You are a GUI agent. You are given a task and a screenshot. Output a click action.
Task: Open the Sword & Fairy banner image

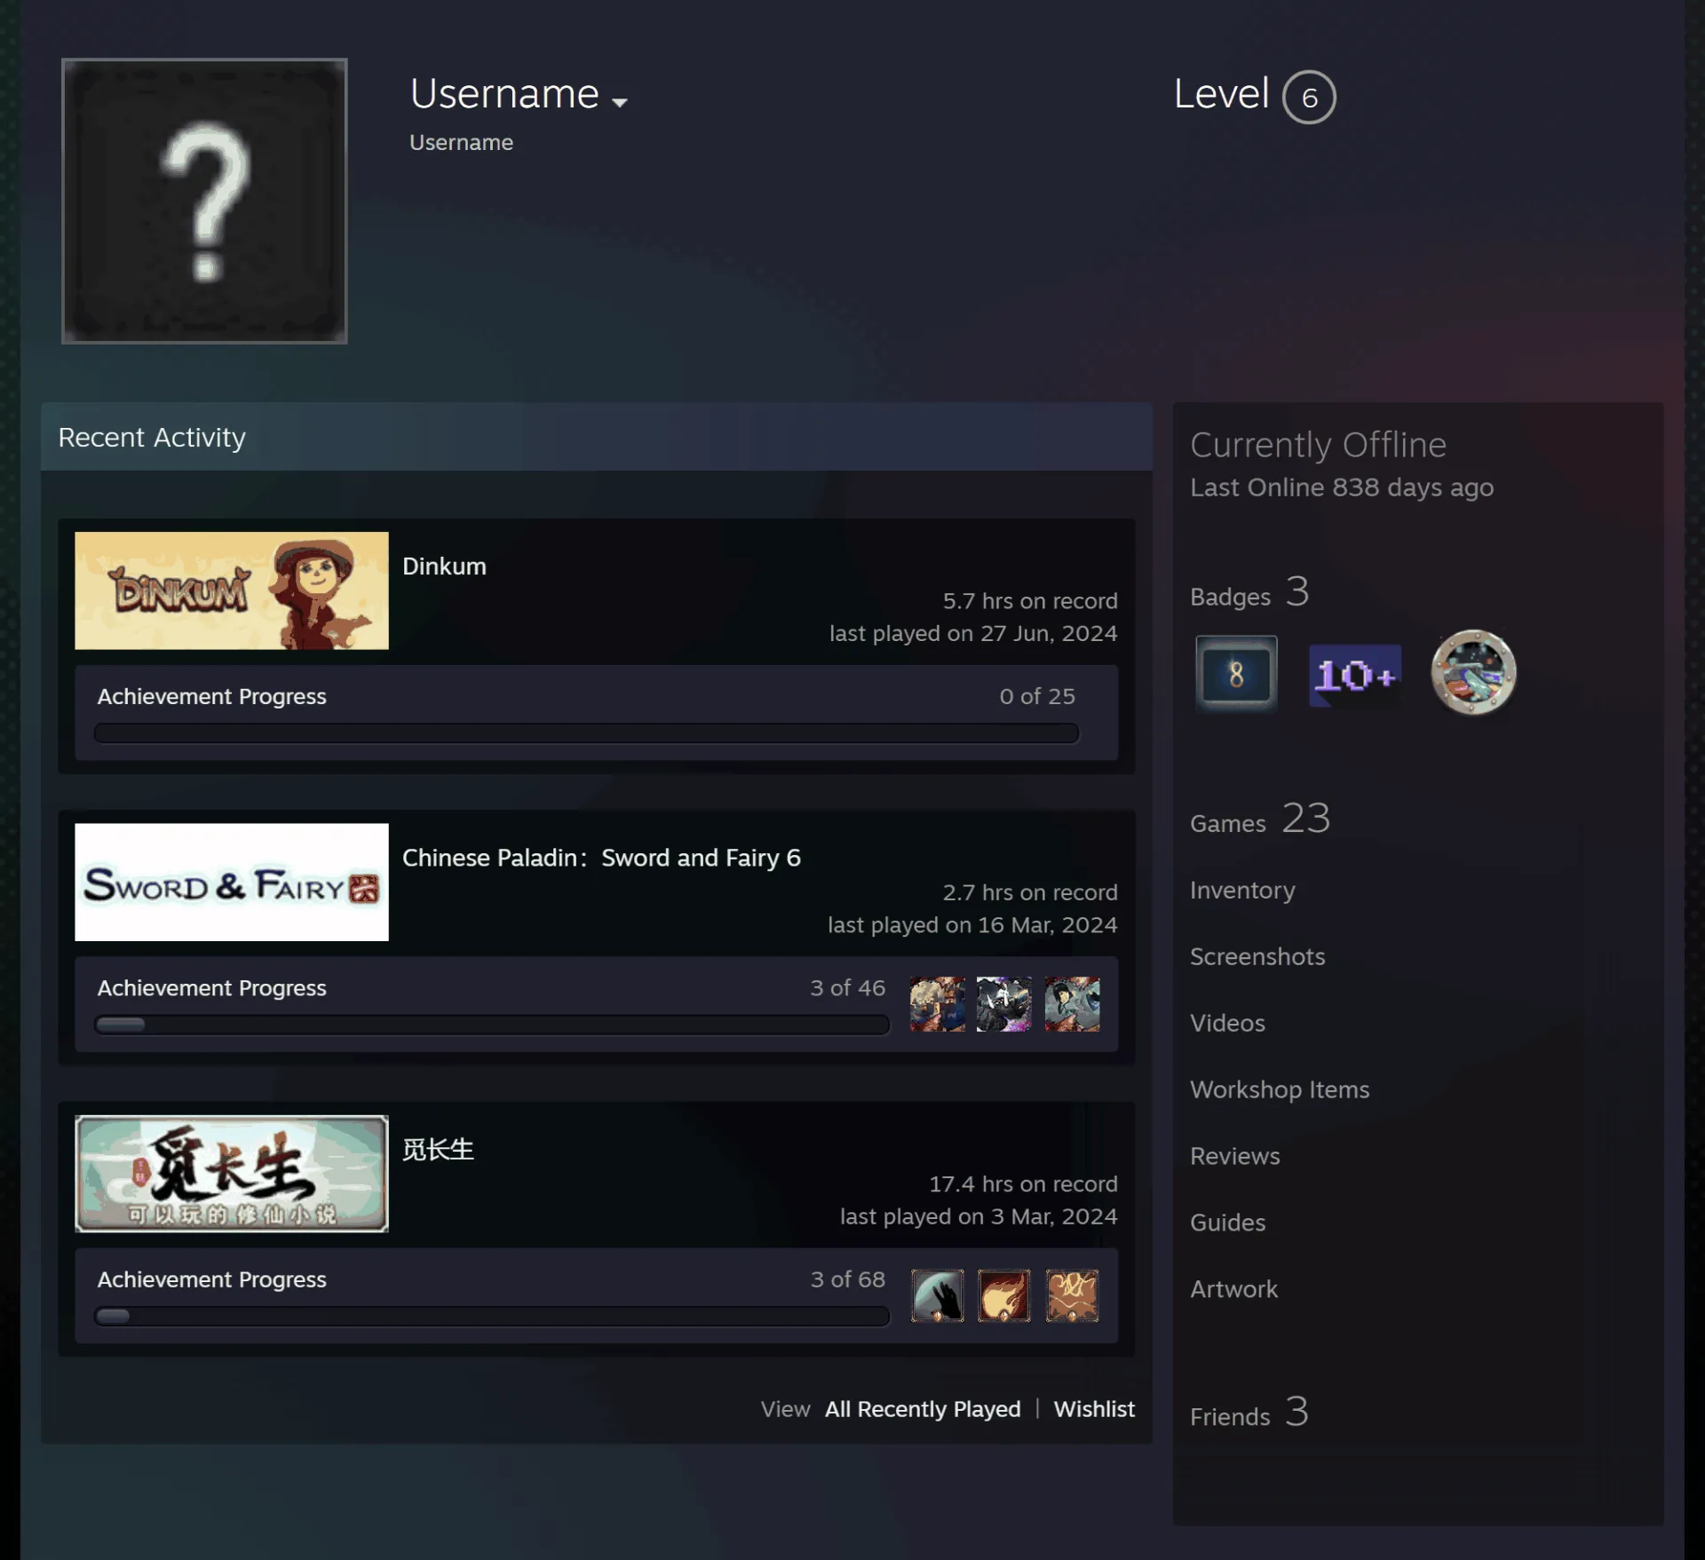tap(232, 882)
